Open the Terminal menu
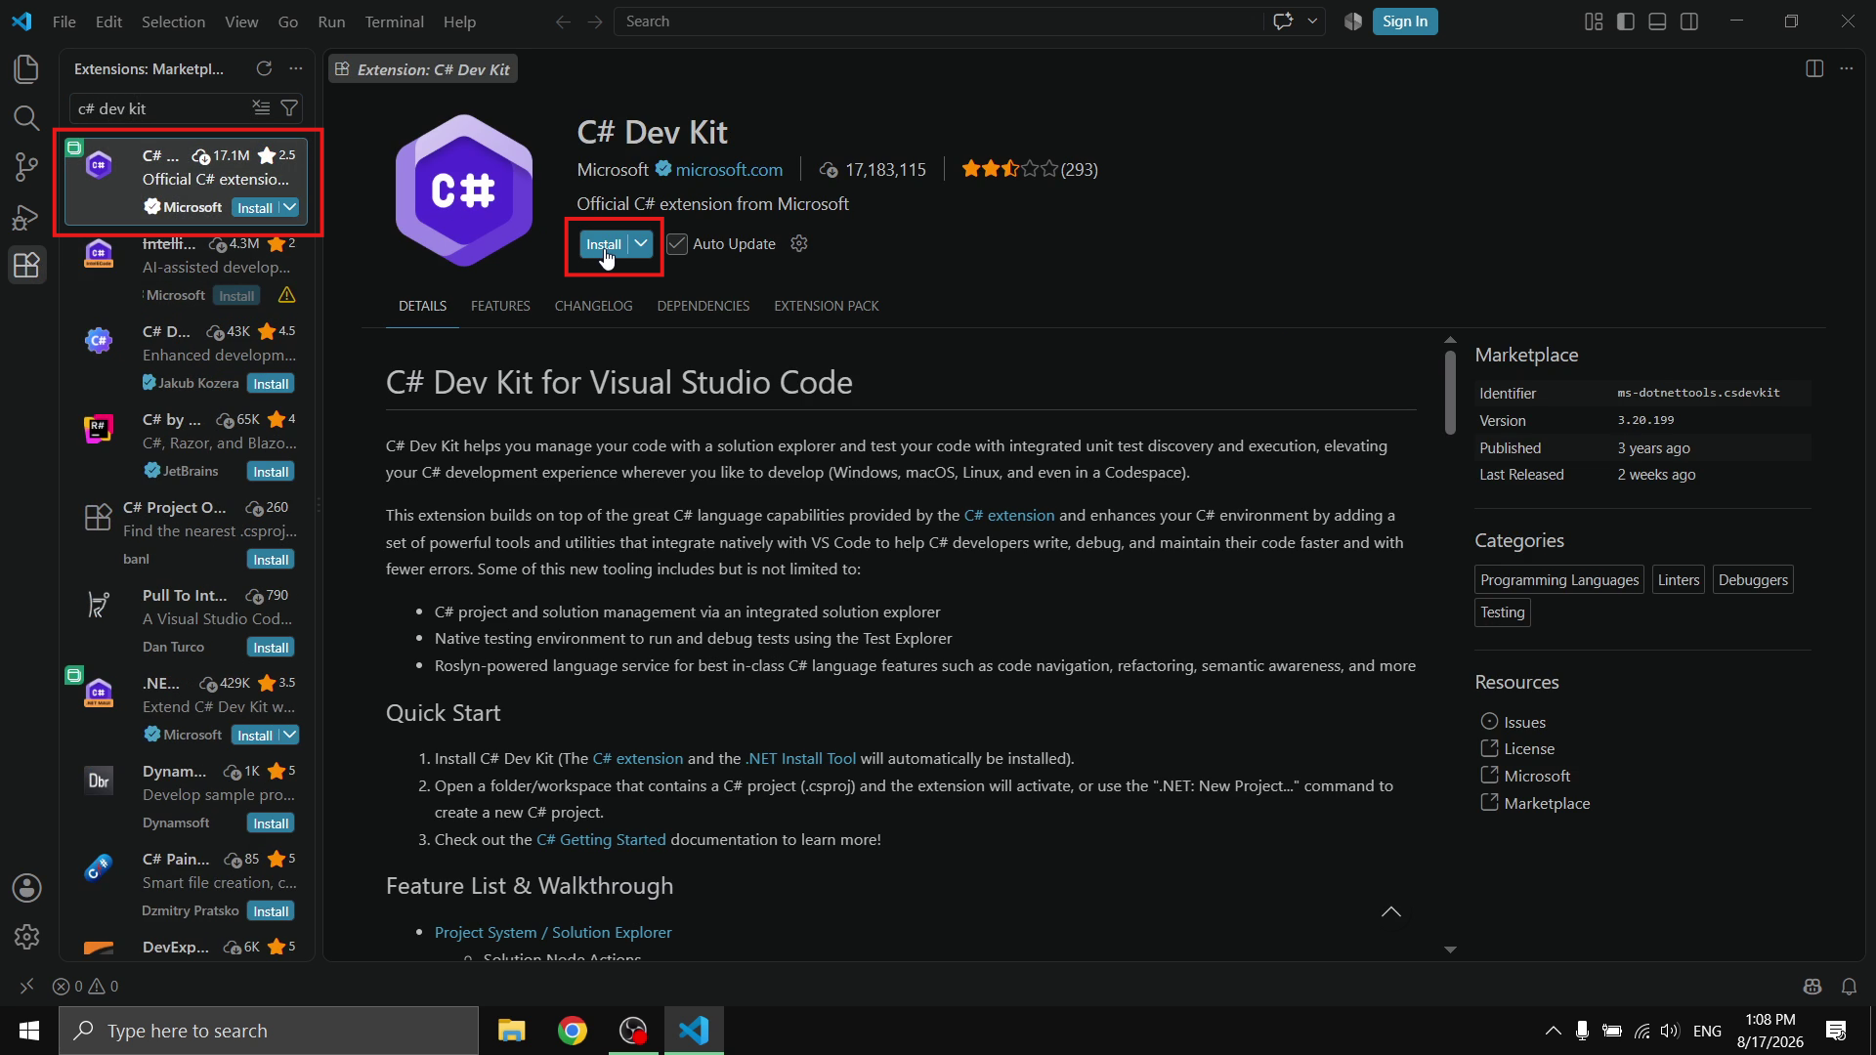This screenshot has height=1055, width=1876. 394,21
